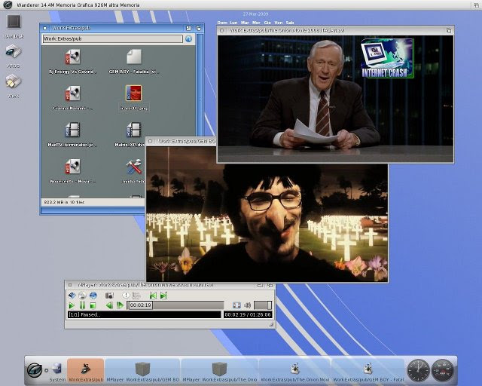Viewport: 482px width, 386px height.
Task: Click the Stop button in MPlayer controls
Action: tap(93, 305)
